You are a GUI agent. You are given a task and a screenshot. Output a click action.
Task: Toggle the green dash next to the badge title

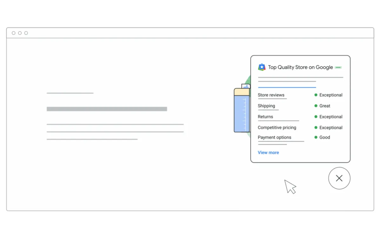[x=338, y=67]
